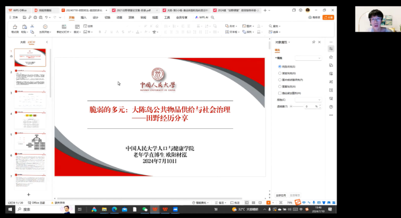Select the Solid Fill radio option

(x=280, y=67)
